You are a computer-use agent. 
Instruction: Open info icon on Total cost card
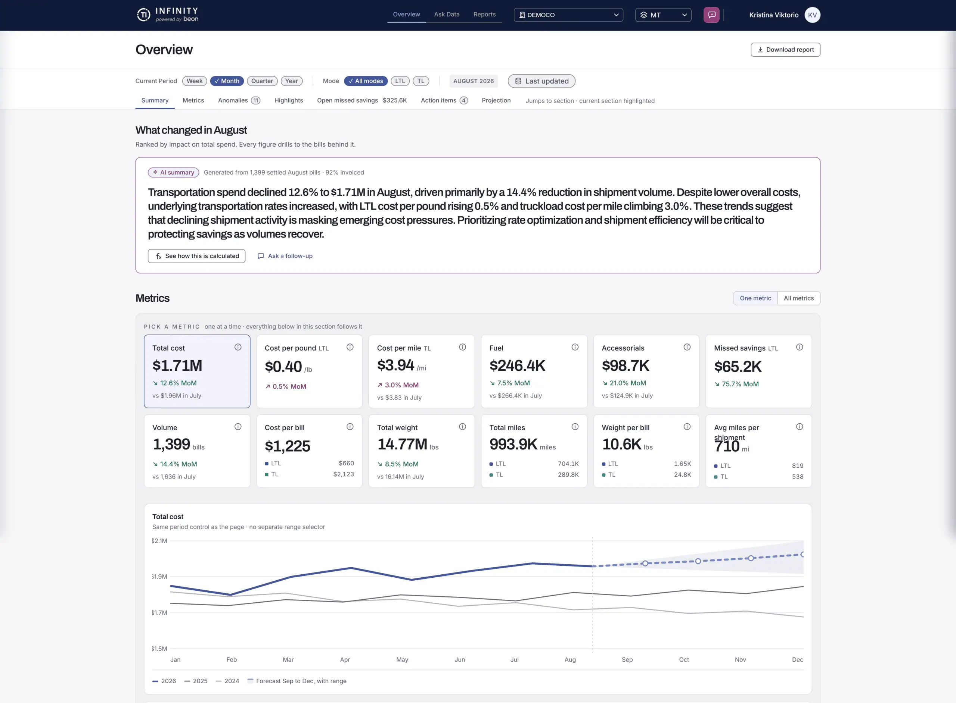(x=238, y=347)
